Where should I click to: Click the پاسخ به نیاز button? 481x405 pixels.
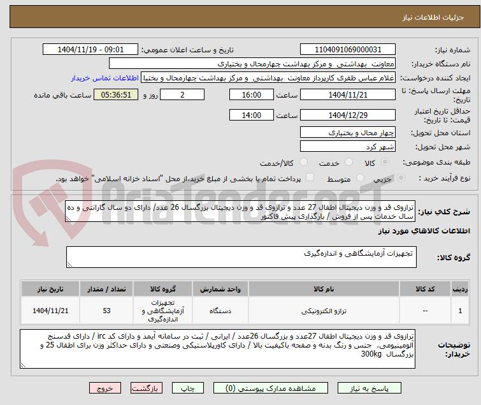369,388
